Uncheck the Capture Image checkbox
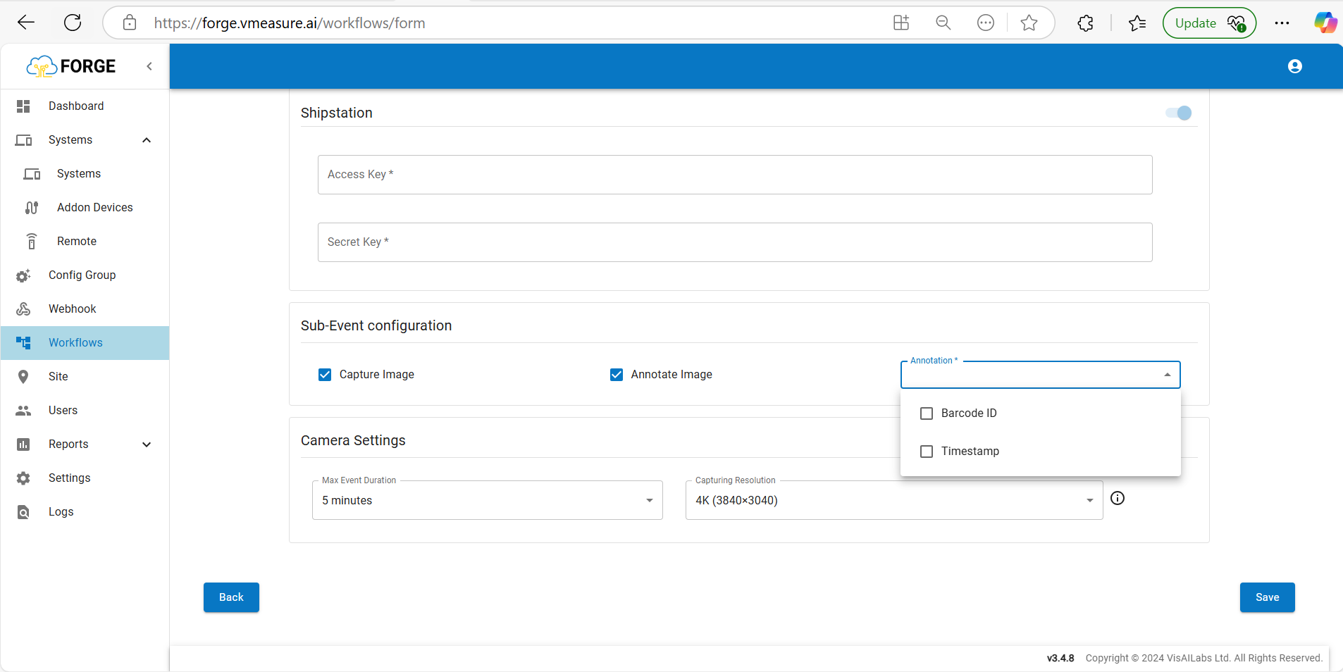The height and width of the screenshot is (672, 1343). [x=325, y=375]
